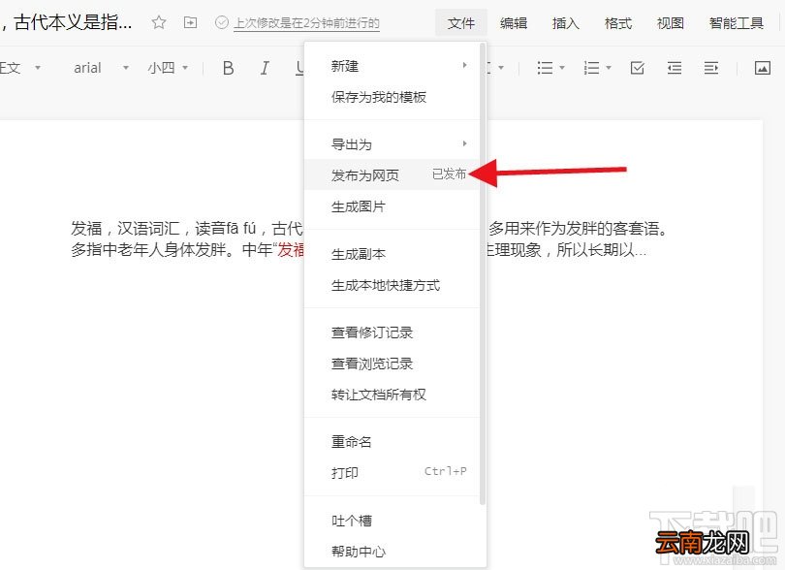Open the last-modified time link
Viewport: 785px width, 570px height.
(306, 23)
